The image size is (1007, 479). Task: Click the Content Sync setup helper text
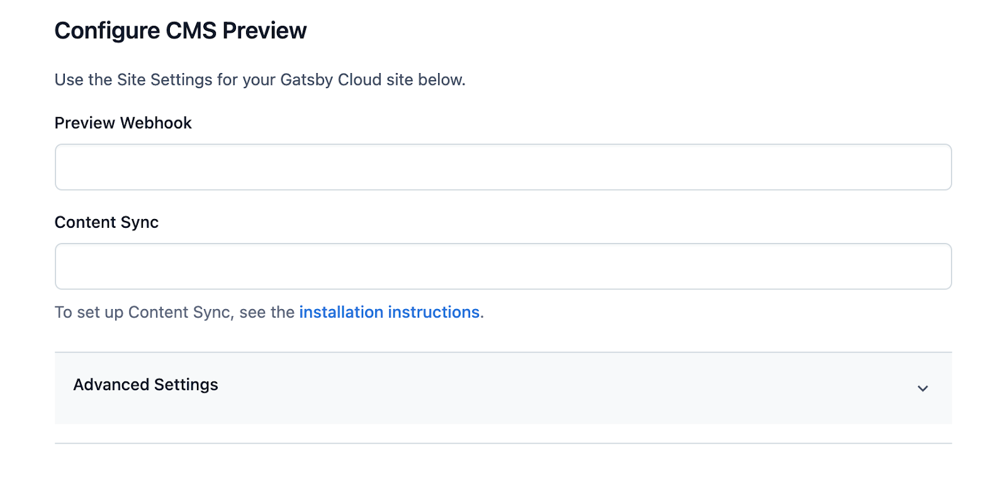point(269,312)
